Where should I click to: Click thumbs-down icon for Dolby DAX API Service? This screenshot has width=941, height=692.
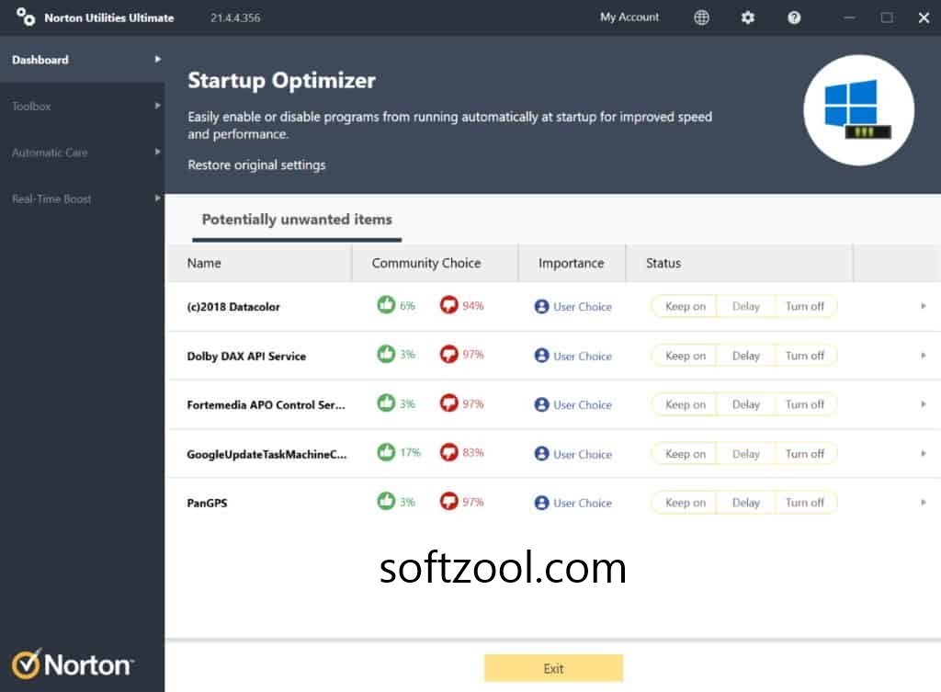pos(448,355)
